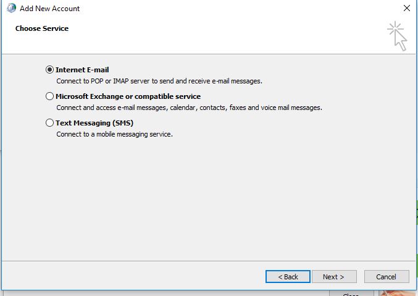Choose the Microsoft Exchange or compatible service option

(x=50, y=97)
